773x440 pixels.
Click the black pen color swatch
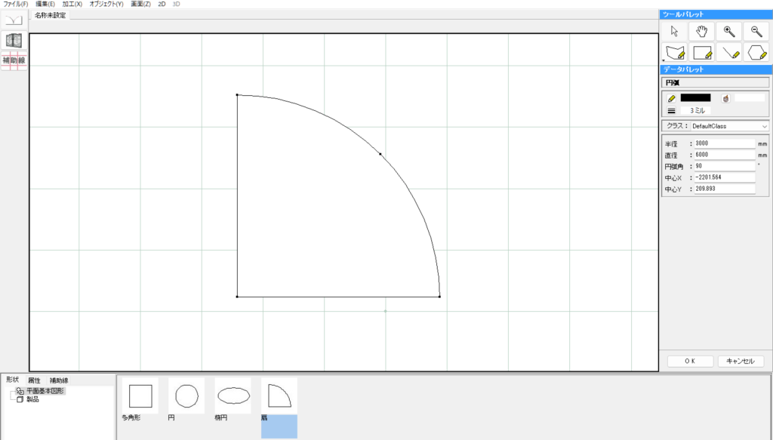click(x=695, y=97)
